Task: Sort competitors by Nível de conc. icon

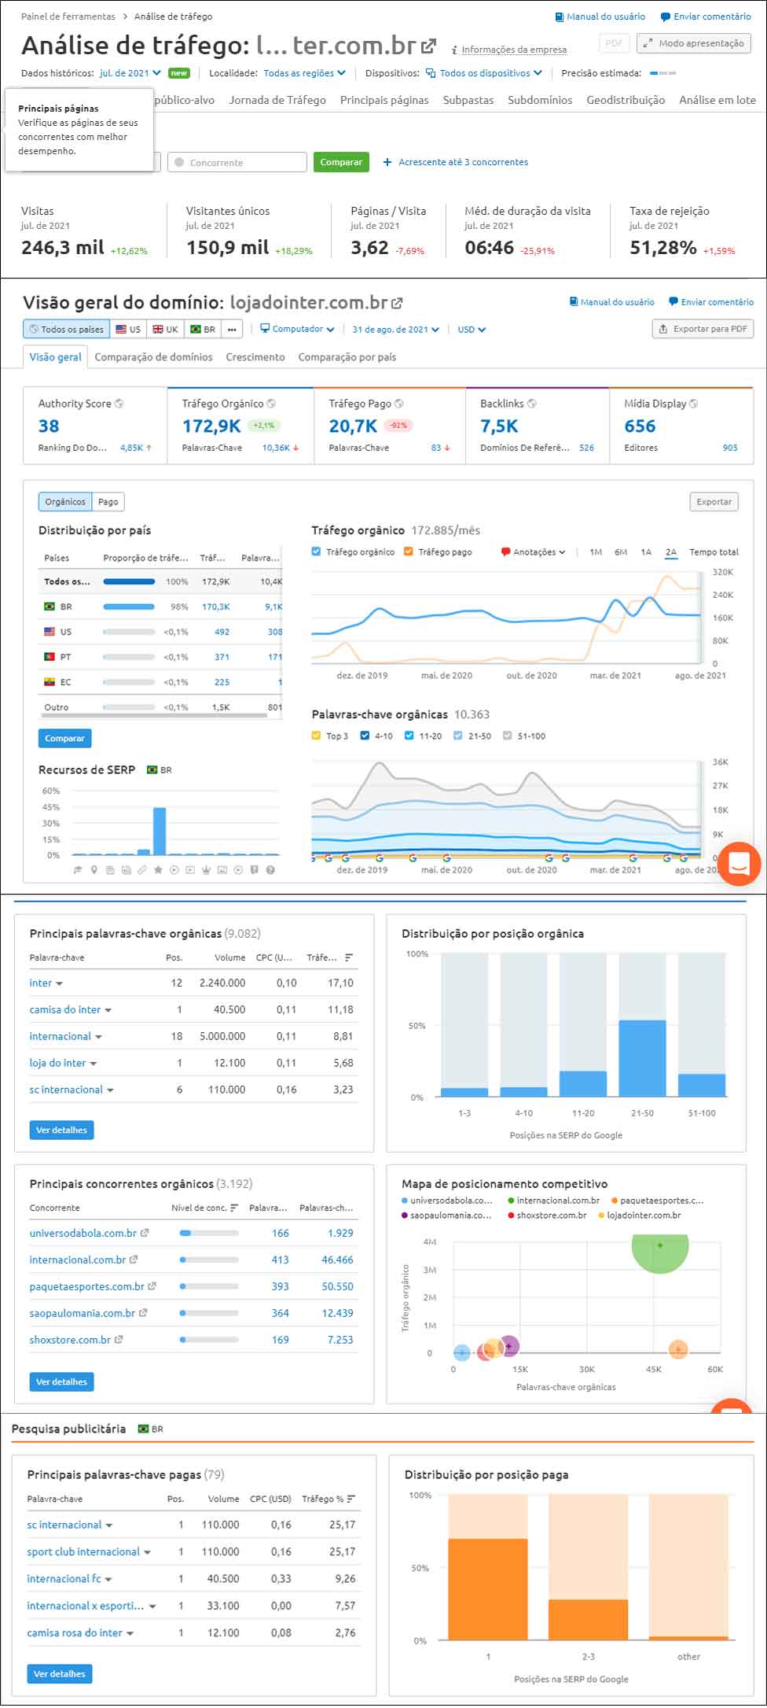Action: tap(234, 1208)
